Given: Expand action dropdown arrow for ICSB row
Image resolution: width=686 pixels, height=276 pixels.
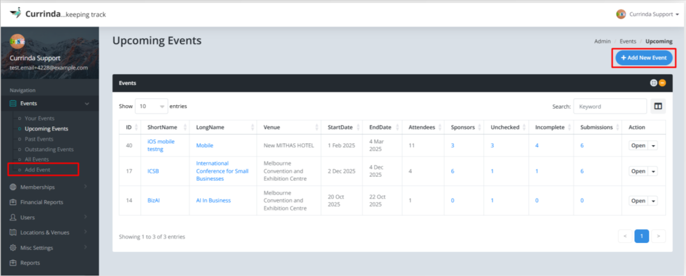Looking at the screenshot, I should pos(653,171).
